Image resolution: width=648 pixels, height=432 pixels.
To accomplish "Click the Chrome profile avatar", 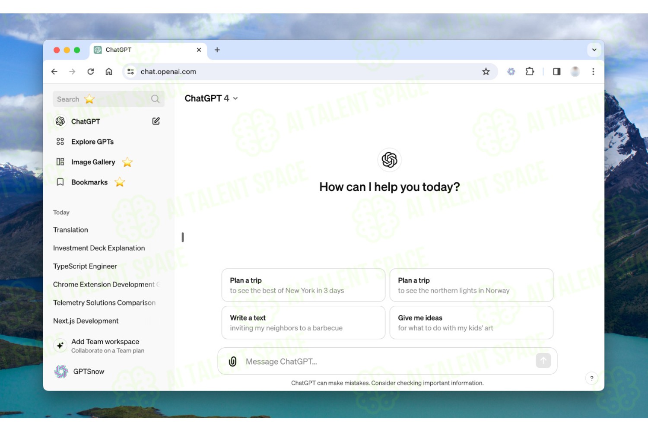I will click(575, 72).
